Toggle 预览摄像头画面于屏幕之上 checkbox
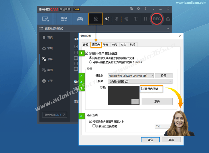209x153 pixels. 90,121
